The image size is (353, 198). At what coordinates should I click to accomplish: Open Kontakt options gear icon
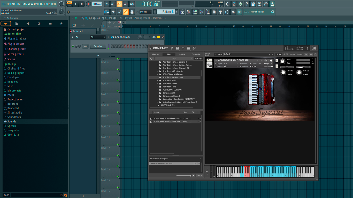coord(183,48)
